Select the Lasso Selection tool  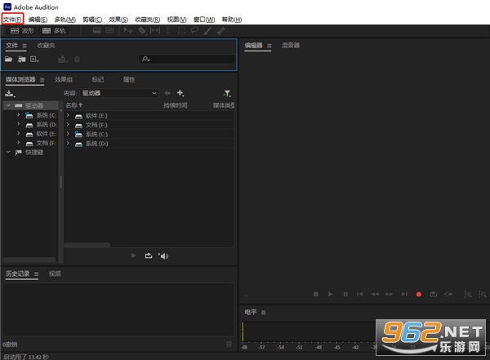click(194, 30)
